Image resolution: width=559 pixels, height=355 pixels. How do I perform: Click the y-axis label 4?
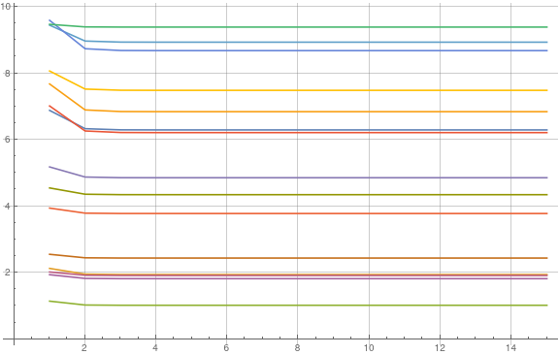7,206
